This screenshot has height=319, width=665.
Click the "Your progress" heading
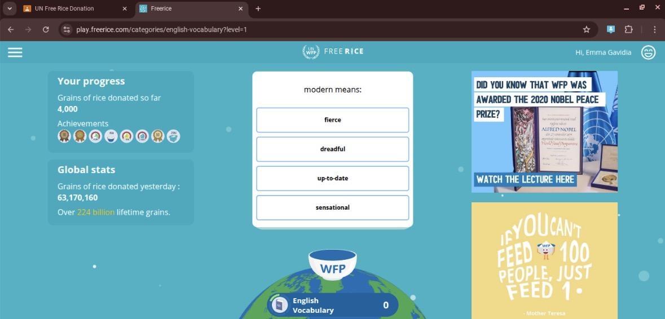click(x=91, y=81)
